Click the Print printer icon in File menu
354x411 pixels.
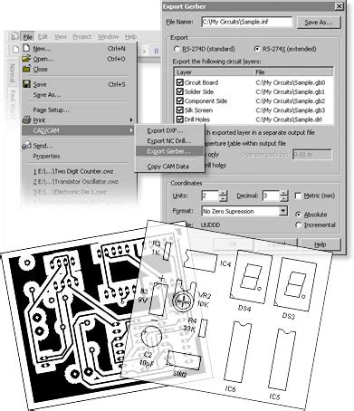(26, 119)
